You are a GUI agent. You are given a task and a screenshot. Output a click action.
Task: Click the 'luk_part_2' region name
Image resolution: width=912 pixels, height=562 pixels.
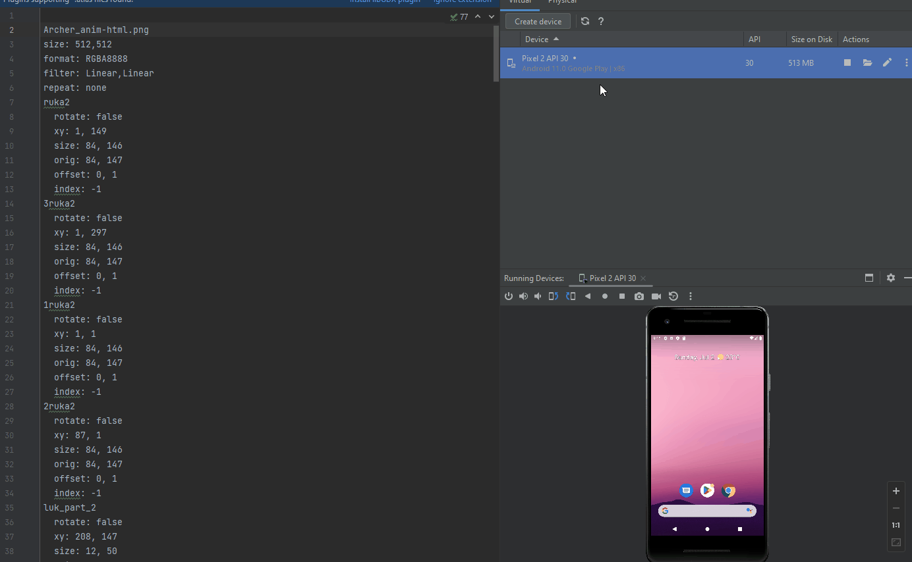click(70, 508)
